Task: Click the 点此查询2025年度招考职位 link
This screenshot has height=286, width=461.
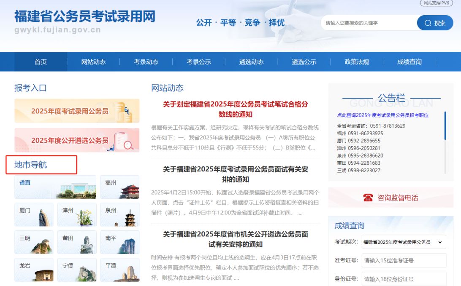Action: (x=382, y=115)
